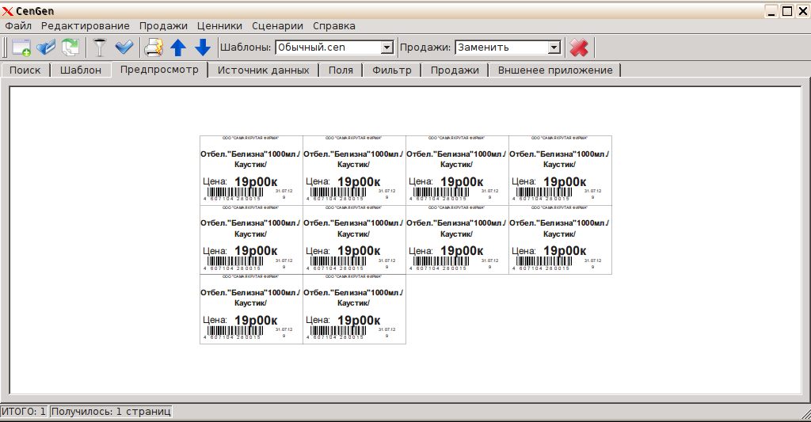Switch to the Фильтр tab
Viewport: 811px width, 422px height.
[x=392, y=70]
